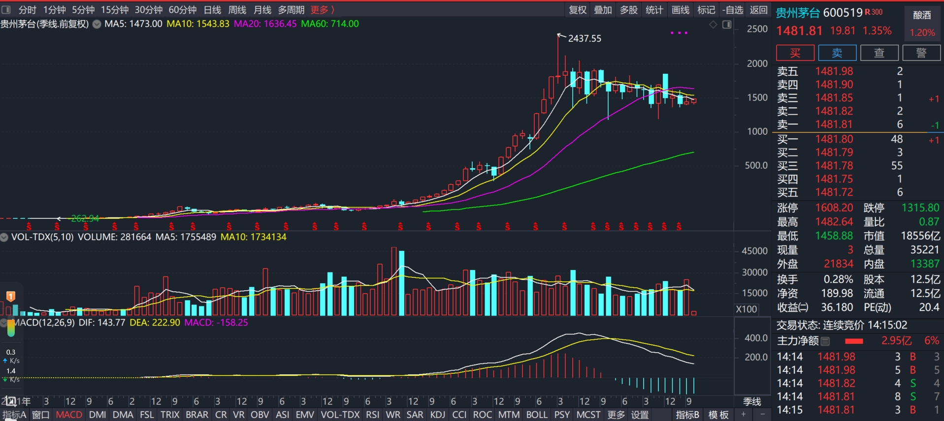Screen dimensions: 944x421
Task: Click the orange notification badge icon
Action: pos(11,296)
